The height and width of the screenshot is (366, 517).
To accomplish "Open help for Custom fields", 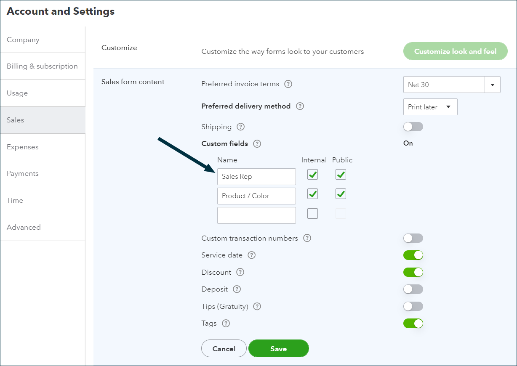I will click(257, 143).
